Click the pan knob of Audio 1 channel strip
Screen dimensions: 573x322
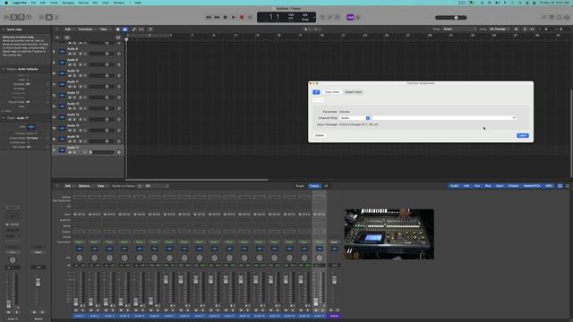[80, 258]
